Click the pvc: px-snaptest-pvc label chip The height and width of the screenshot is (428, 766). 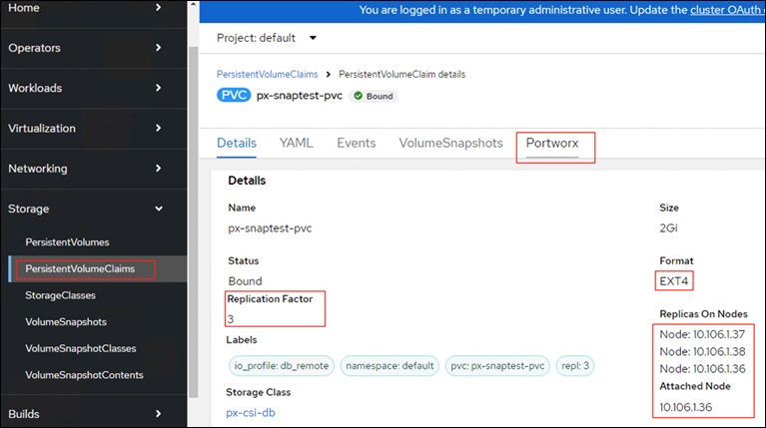[497, 366]
